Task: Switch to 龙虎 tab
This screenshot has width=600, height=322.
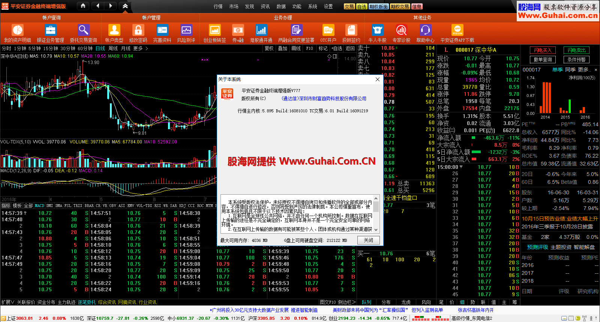Action: (x=406, y=302)
